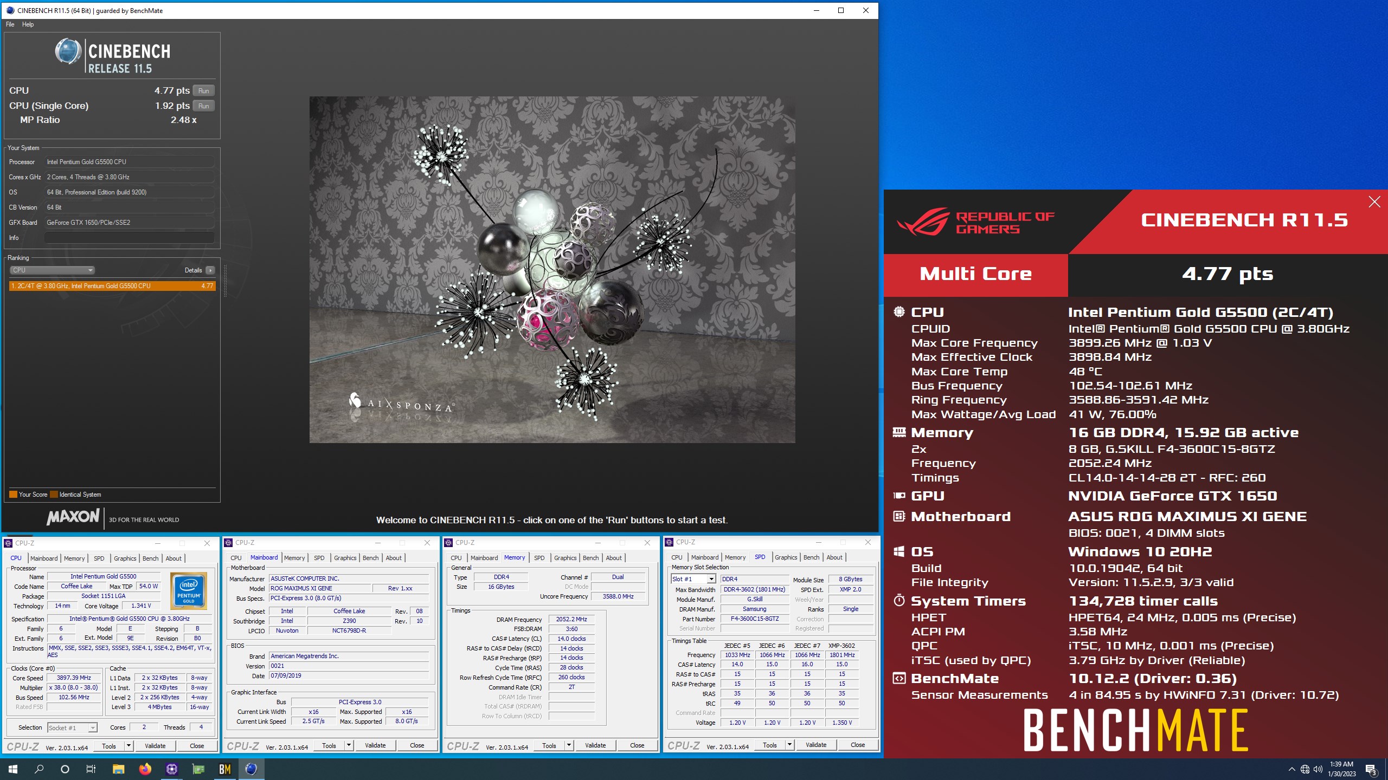
Task: Open Cortana circle icon on taskbar
Action: coord(65,769)
